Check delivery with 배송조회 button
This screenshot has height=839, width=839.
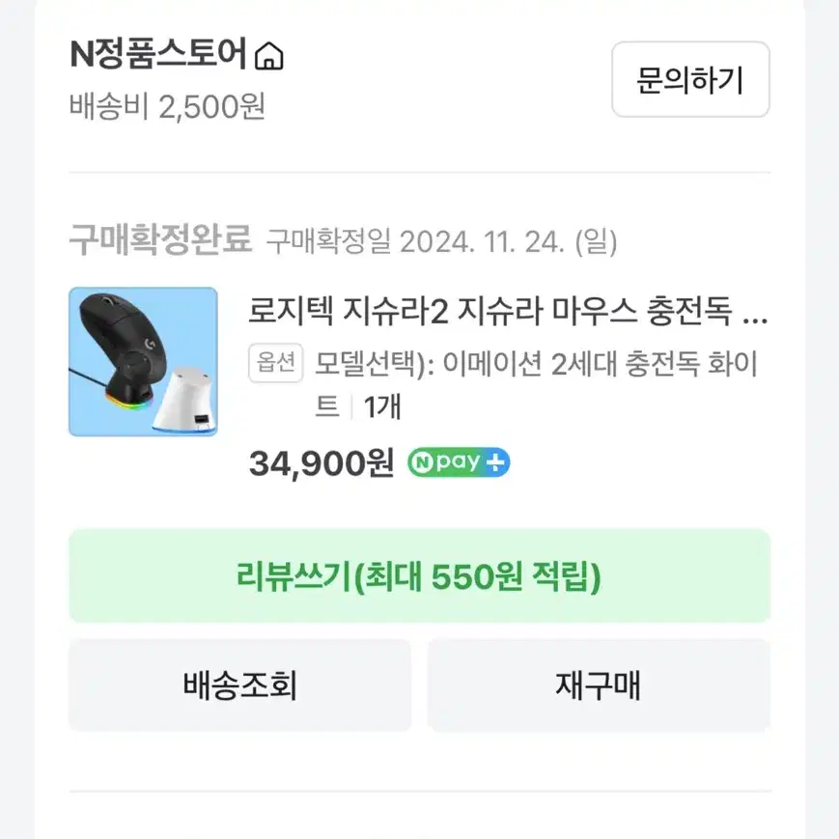[239, 685]
